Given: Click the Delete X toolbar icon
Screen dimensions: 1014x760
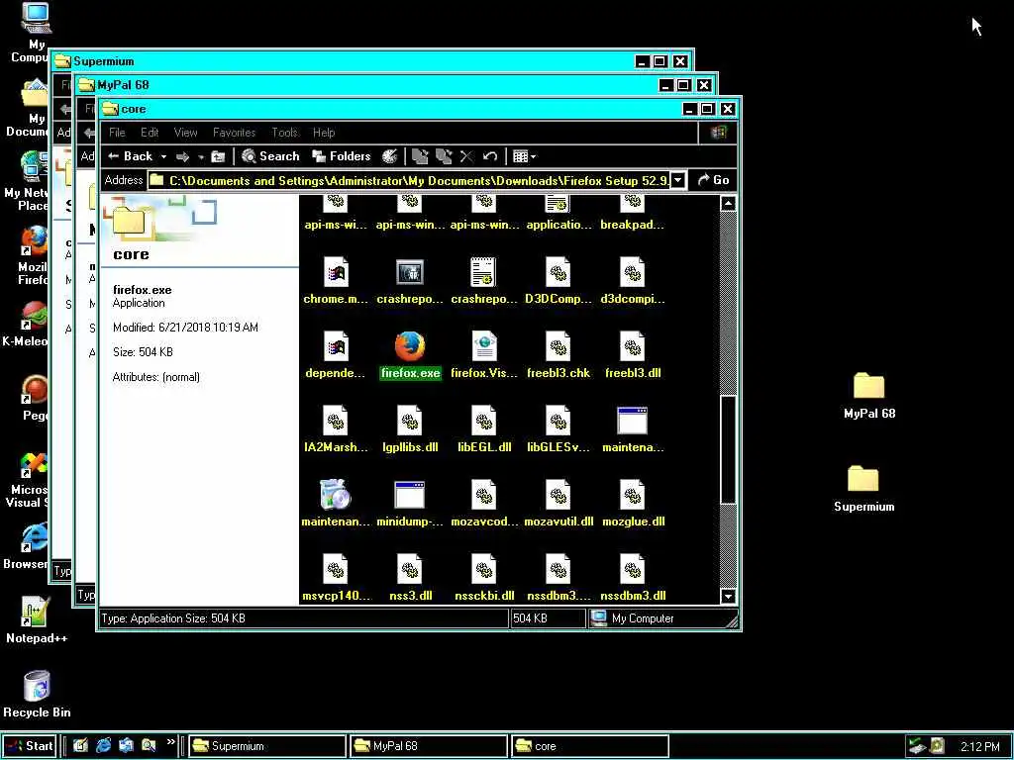Looking at the screenshot, I should point(466,156).
